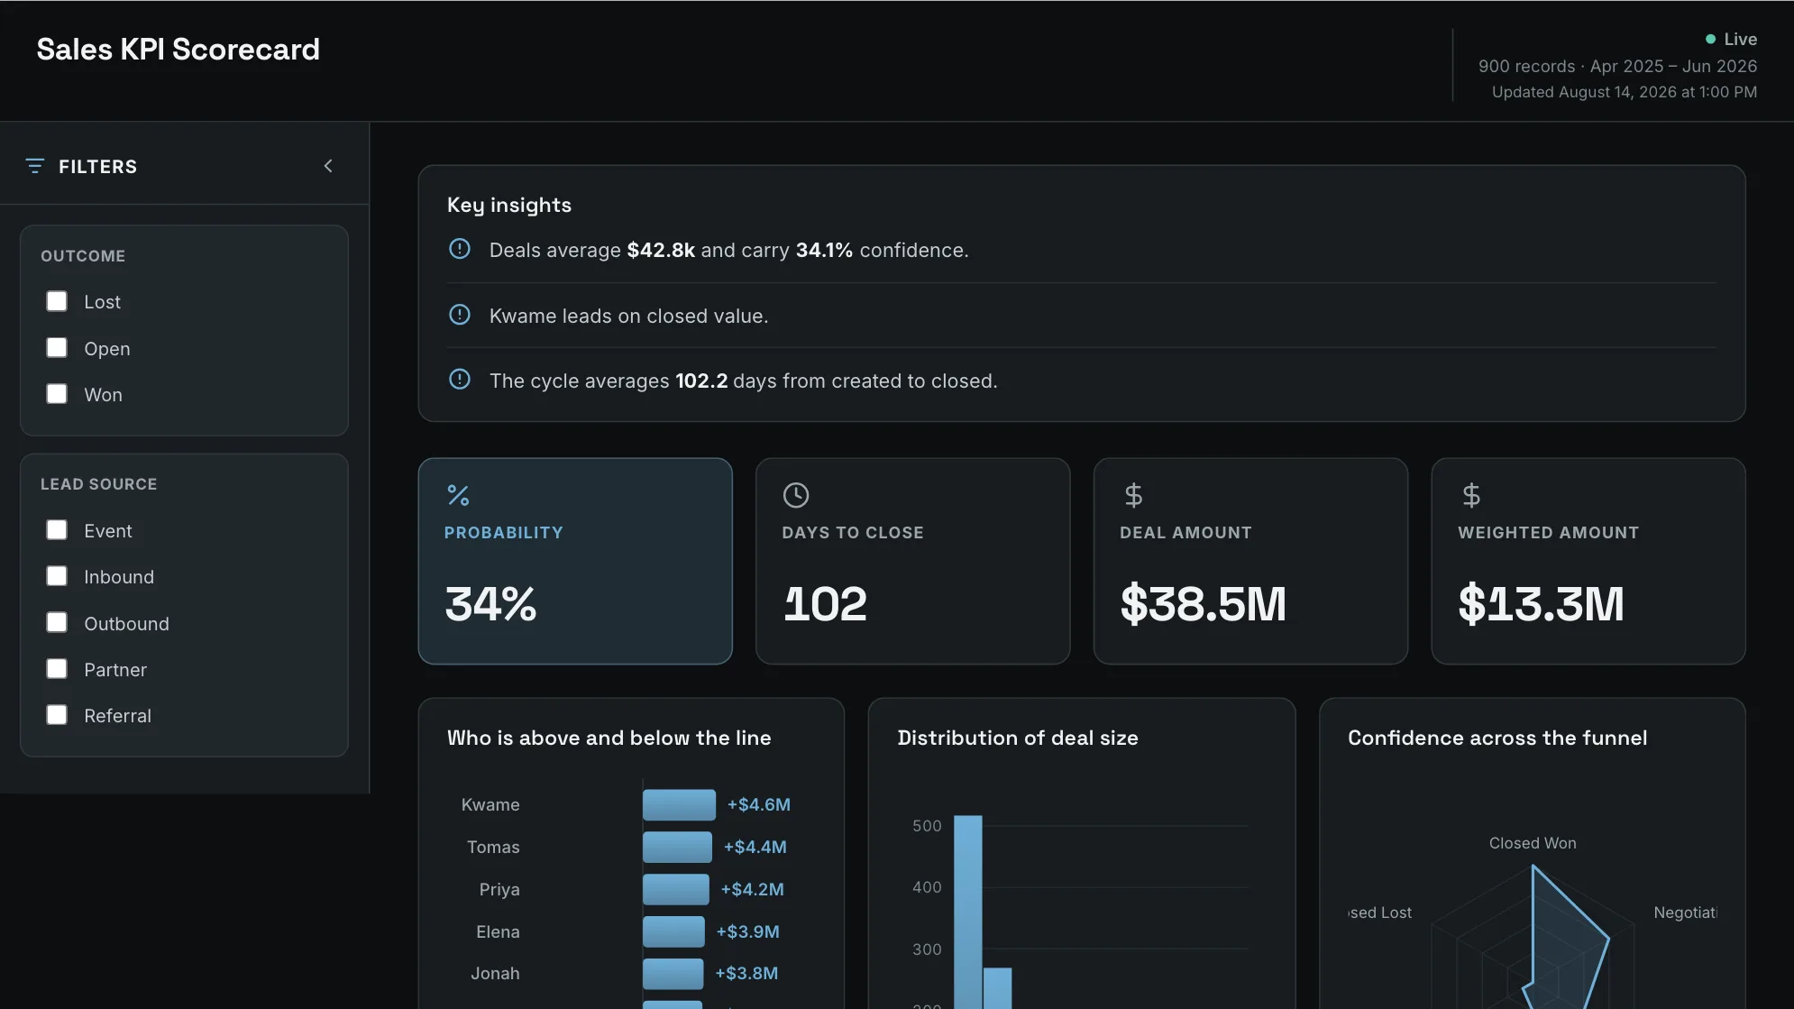
Task: Click the tallest histogram bar in deal size chart
Action: tap(968, 912)
